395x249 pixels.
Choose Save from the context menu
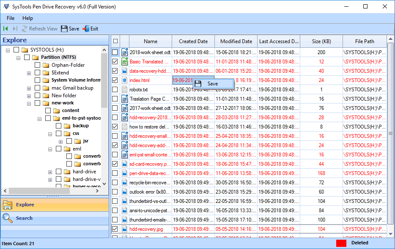[x=213, y=84]
